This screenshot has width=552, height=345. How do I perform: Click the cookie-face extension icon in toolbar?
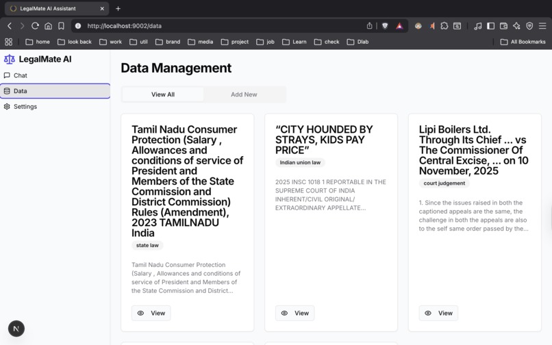click(418, 26)
